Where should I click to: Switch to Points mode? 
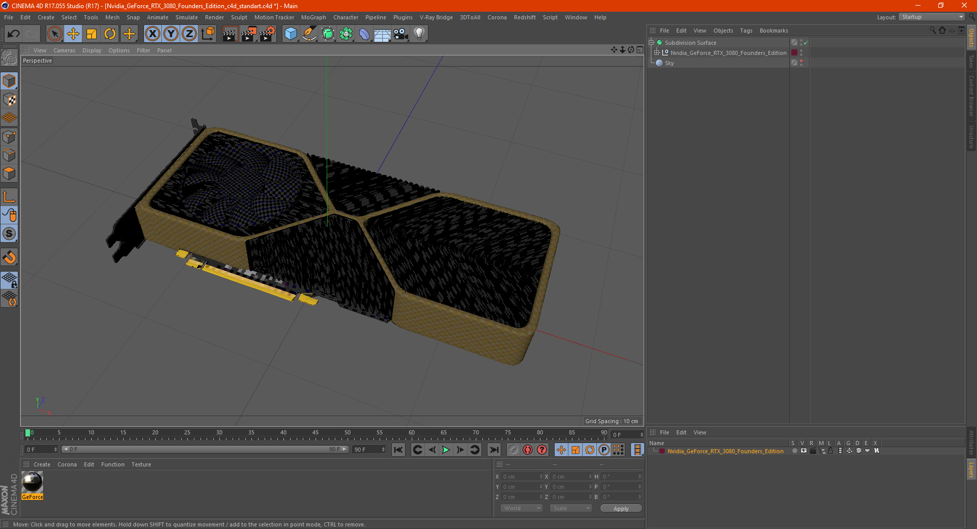click(x=9, y=137)
